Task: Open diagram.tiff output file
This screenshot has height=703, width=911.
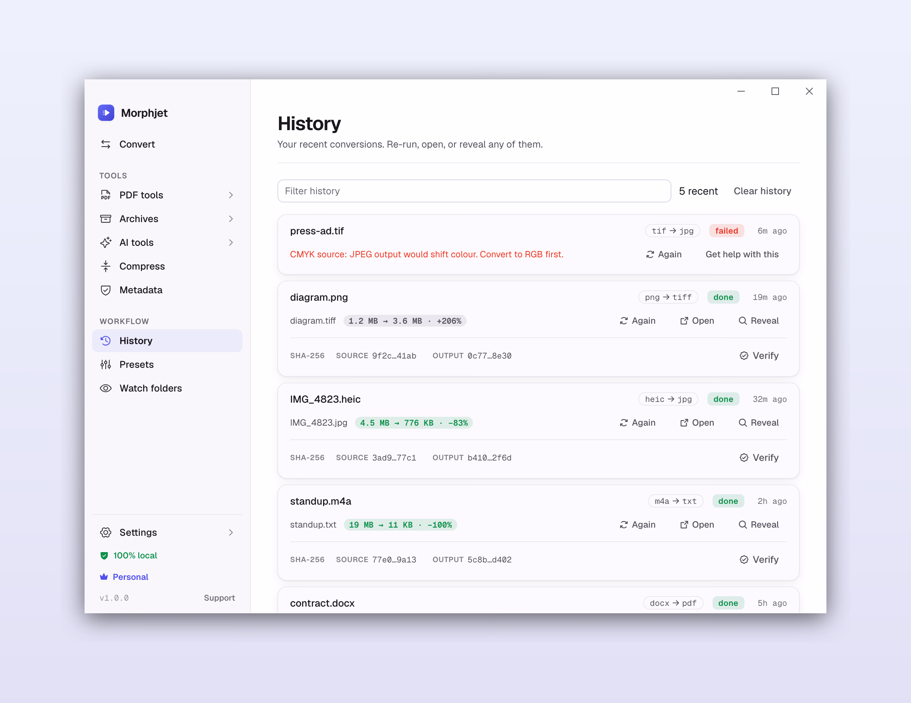Action: (x=697, y=321)
